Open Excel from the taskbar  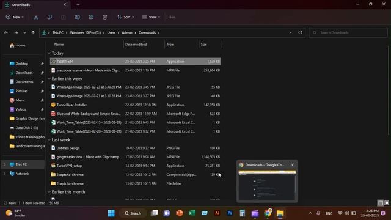[192, 213]
